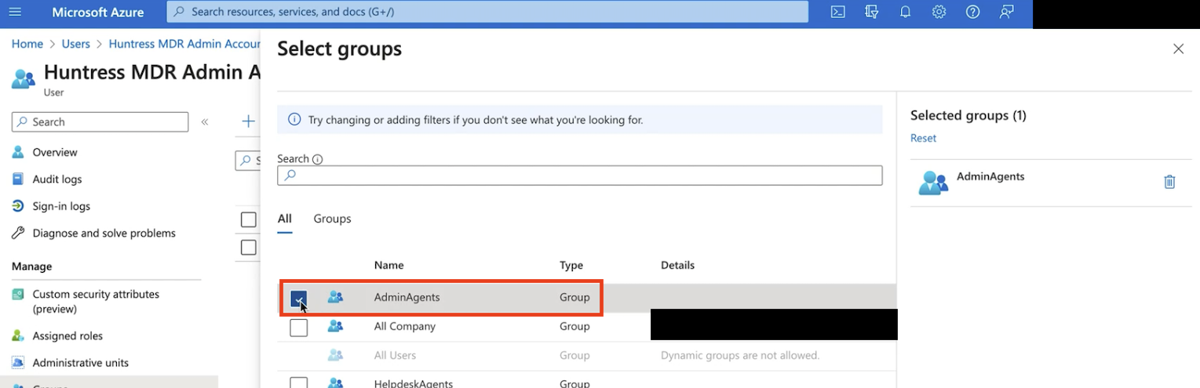Click the HelpdeskAgents group icon
Viewport: 1200px width, 388px height.
click(335, 383)
